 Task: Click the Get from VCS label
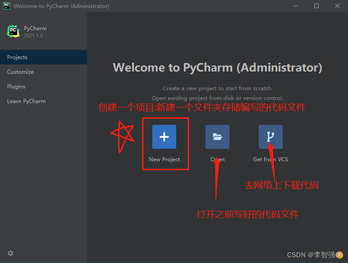[x=271, y=159]
